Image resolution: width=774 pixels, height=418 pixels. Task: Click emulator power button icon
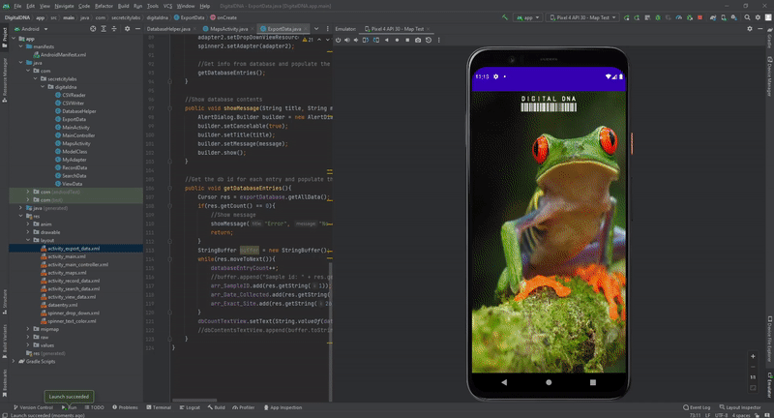338,40
